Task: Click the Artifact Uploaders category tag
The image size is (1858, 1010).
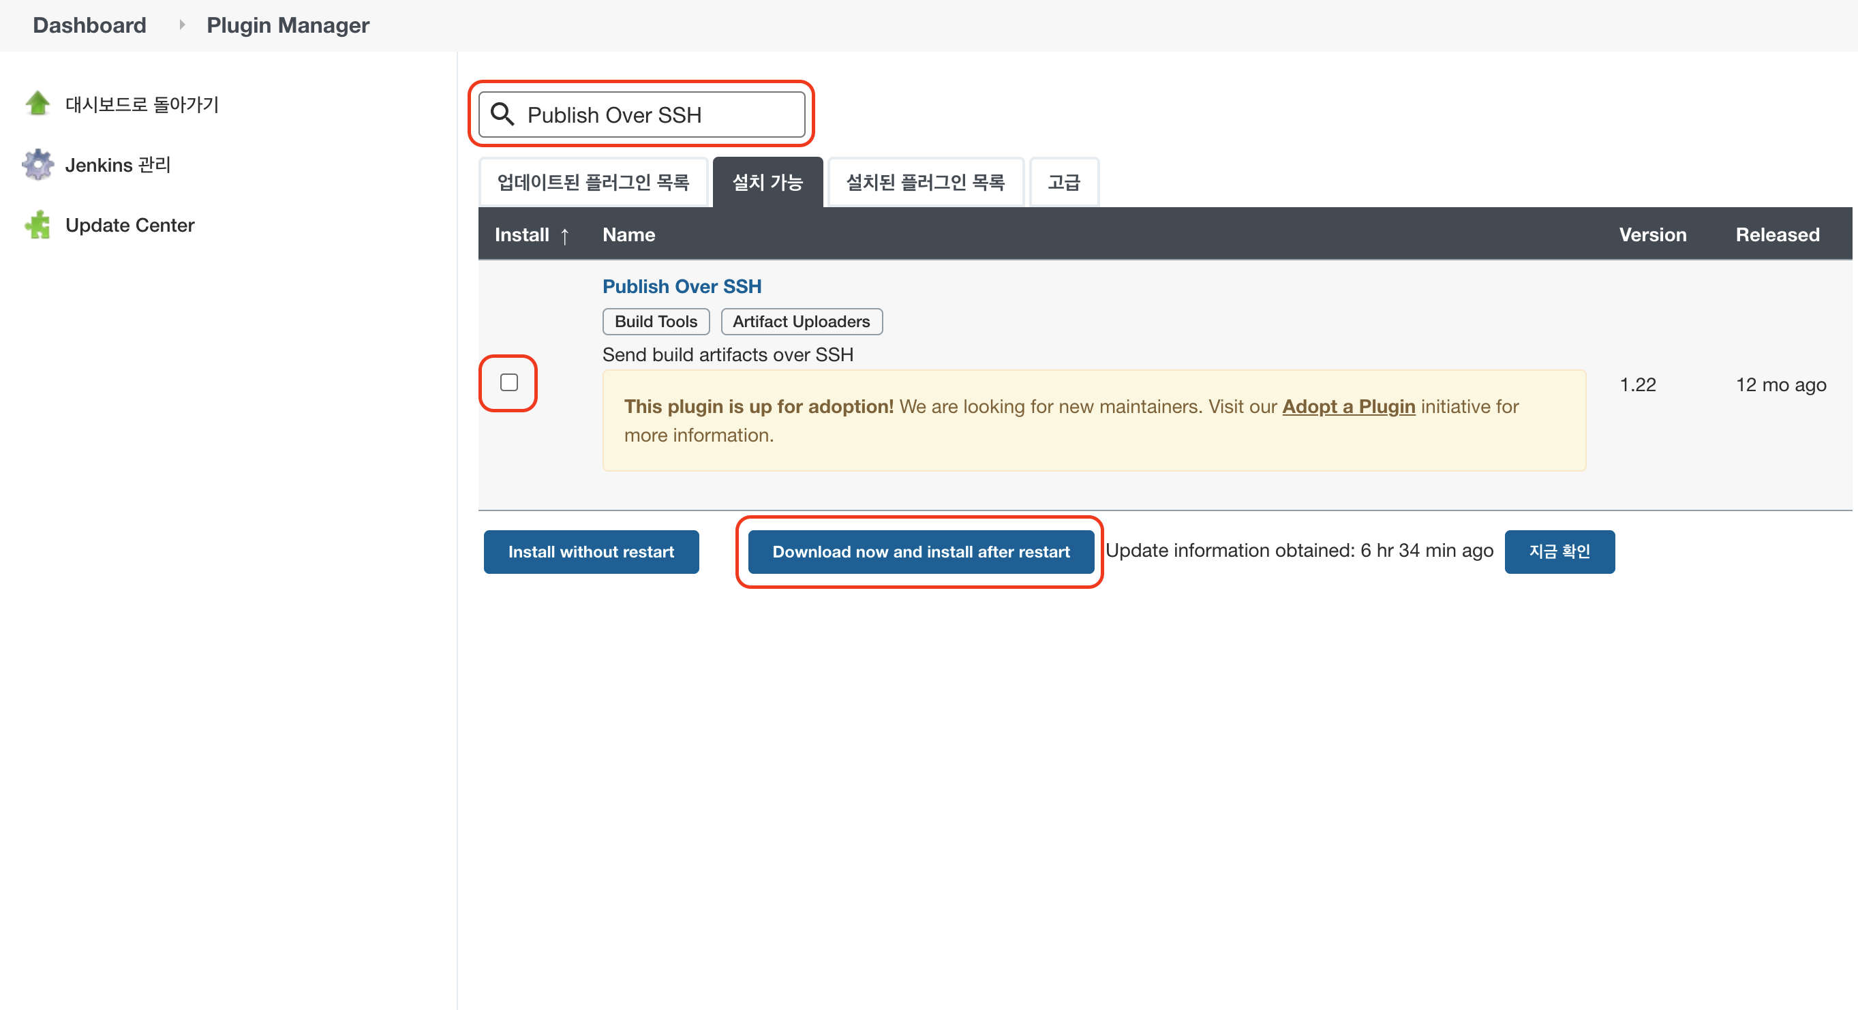Action: point(801,322)
